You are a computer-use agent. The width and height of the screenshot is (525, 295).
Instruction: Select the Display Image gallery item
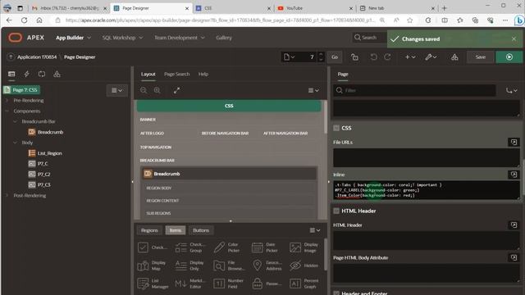[x=304, y=247]
